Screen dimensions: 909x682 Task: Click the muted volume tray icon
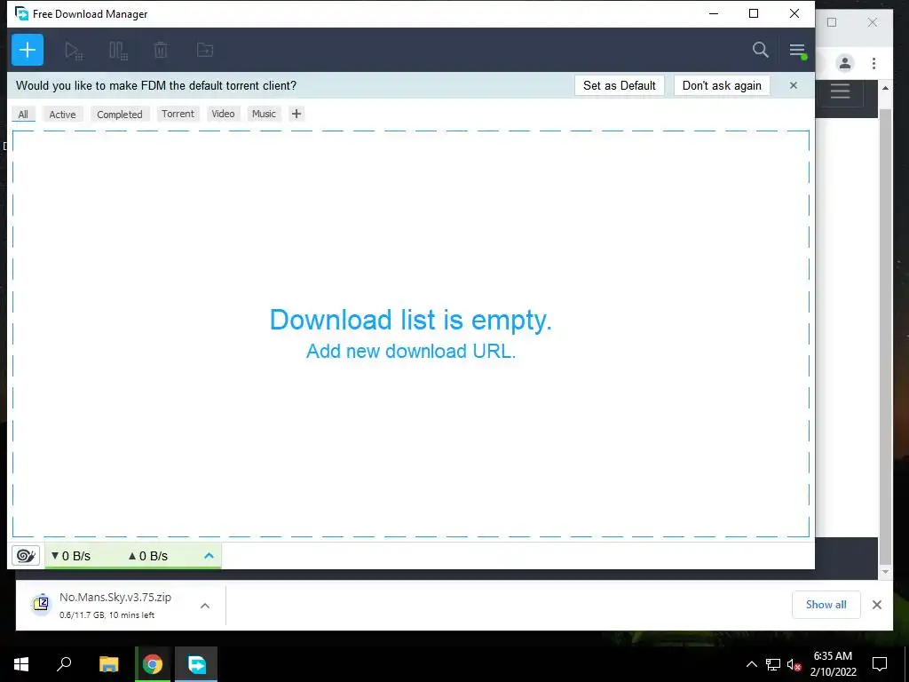(794, 664)
